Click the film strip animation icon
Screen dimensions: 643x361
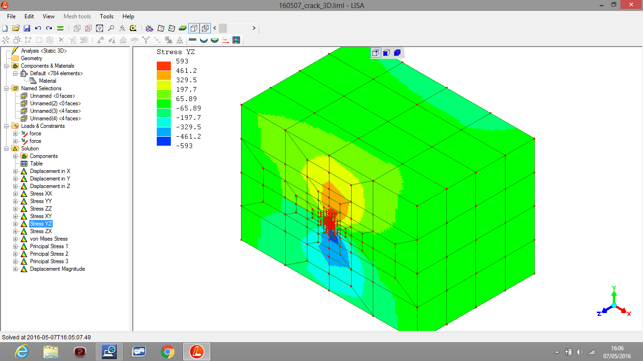coord(236,40)
